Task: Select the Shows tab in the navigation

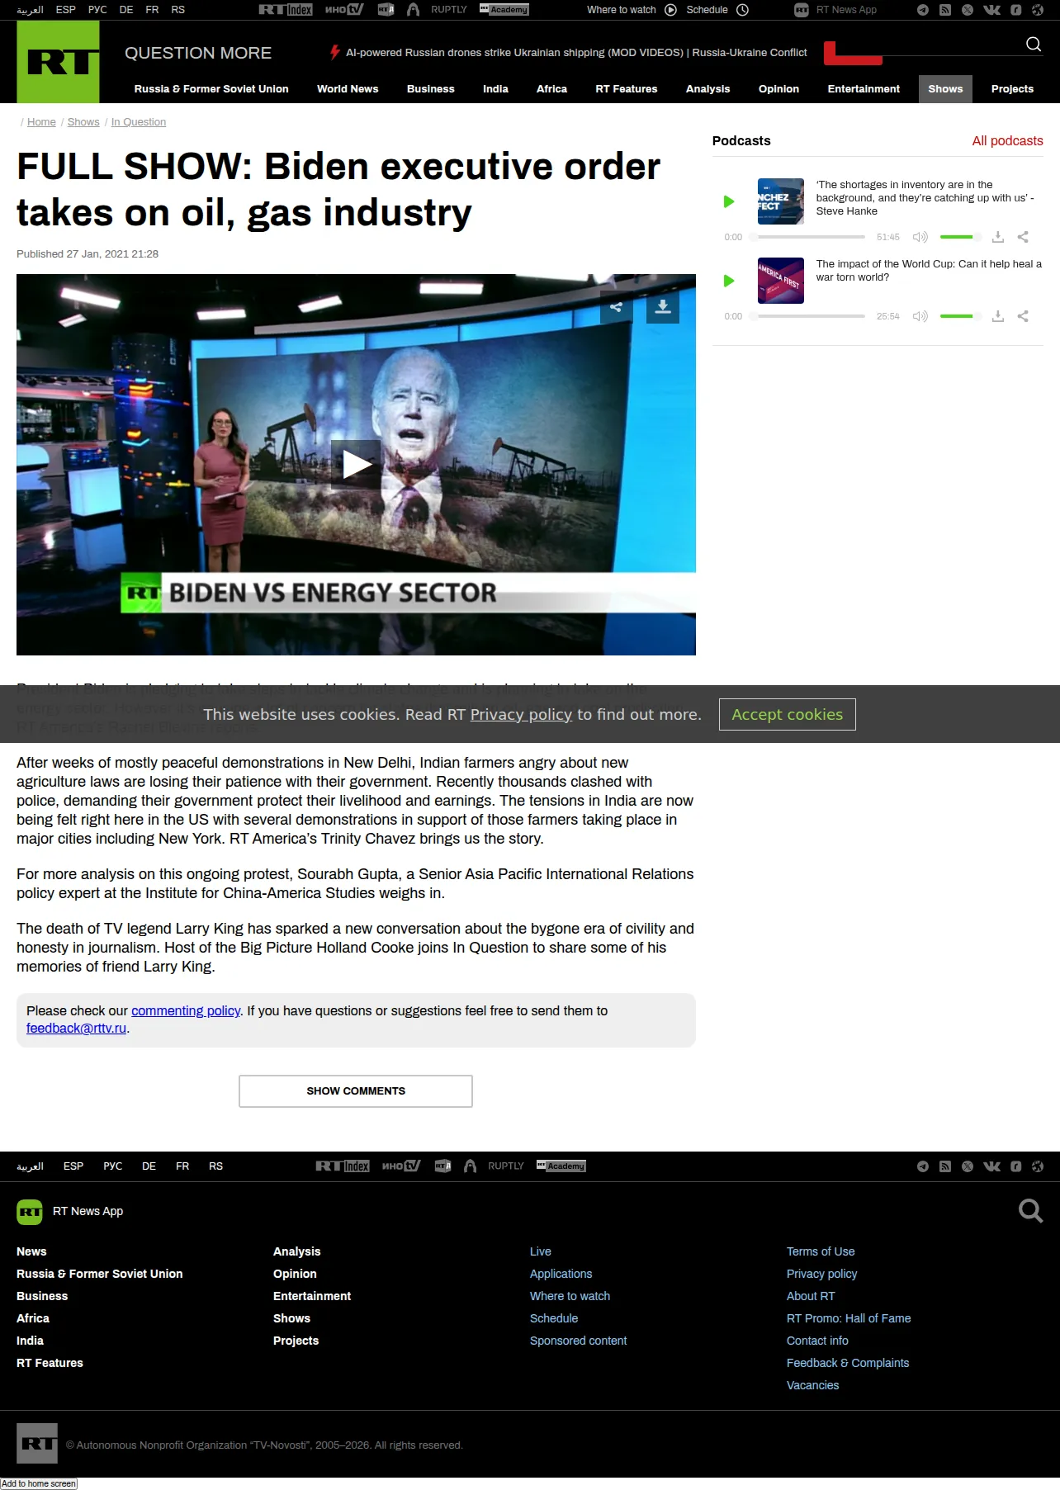Action: coord(945,89)
